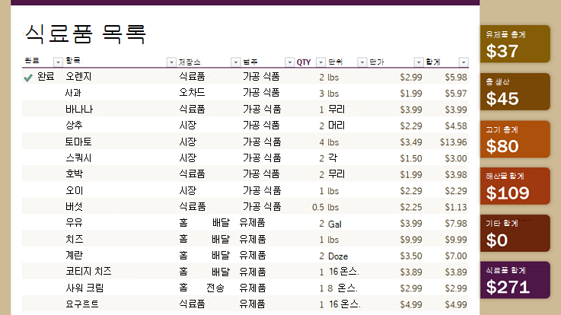Click the $4.99 unit price for 요구르트
This screenshot has height=315, width=561.
pyautogui.click(x=411, y=304)
